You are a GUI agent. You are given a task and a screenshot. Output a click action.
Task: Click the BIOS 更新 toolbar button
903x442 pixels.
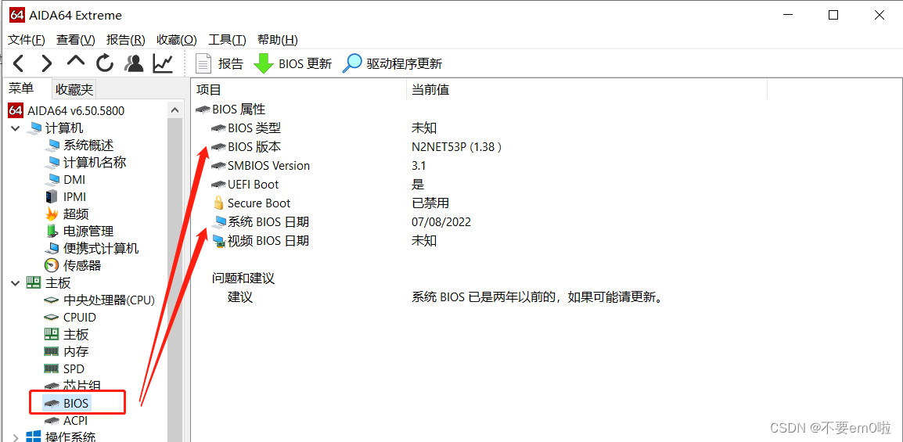[x=293, y=63]
